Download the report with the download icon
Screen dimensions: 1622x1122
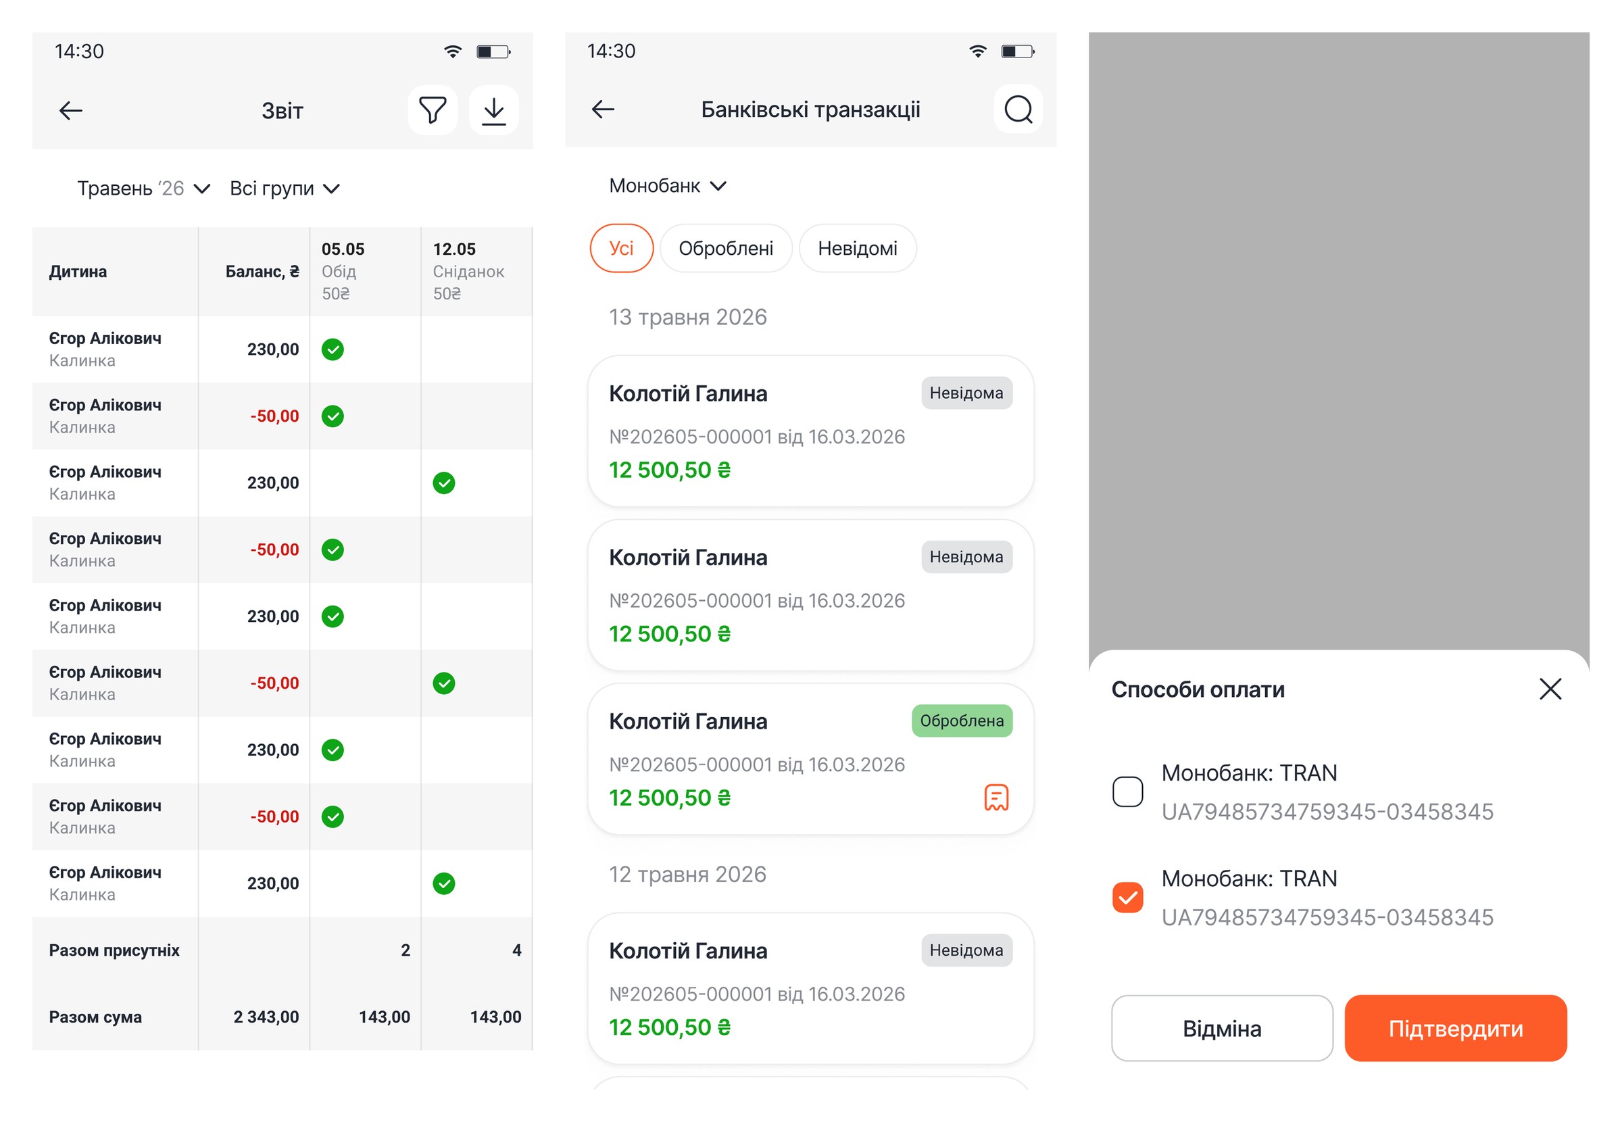[x=494, y=110]
